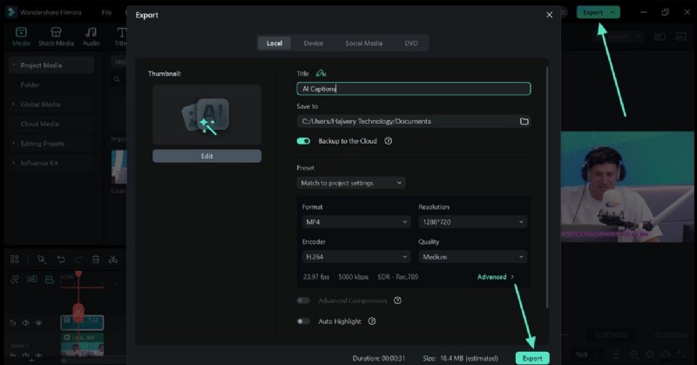Expand the Advanced export settings
This screenshot has width=697, height=365.
pyautogui.click(x=495, y=276)
